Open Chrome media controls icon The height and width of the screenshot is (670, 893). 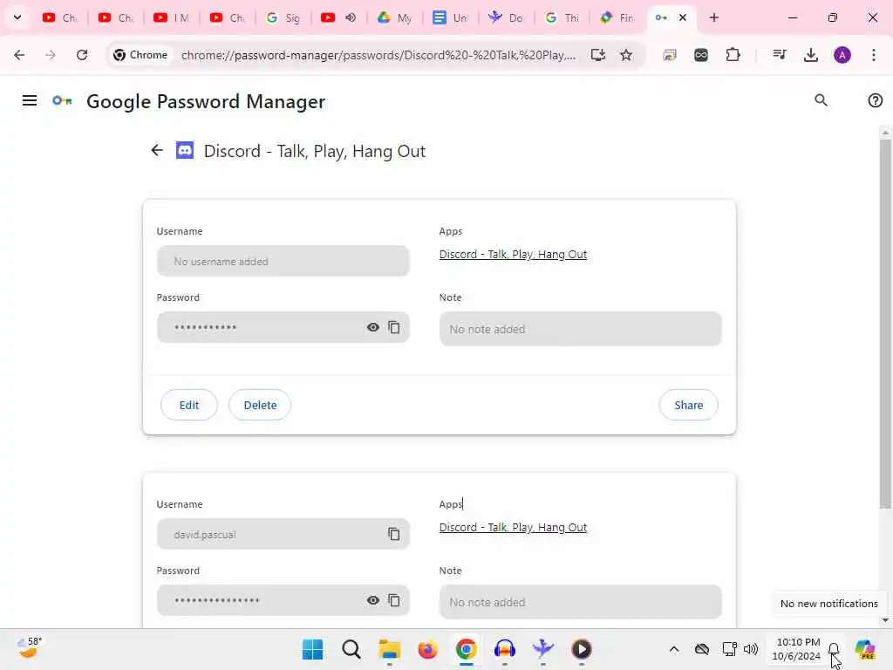[x=779, y=55]
